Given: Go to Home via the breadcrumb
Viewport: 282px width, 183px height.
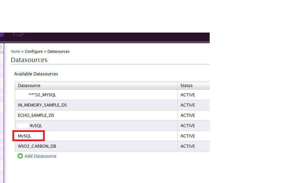Looking at the screenshot, I should 15,51.
